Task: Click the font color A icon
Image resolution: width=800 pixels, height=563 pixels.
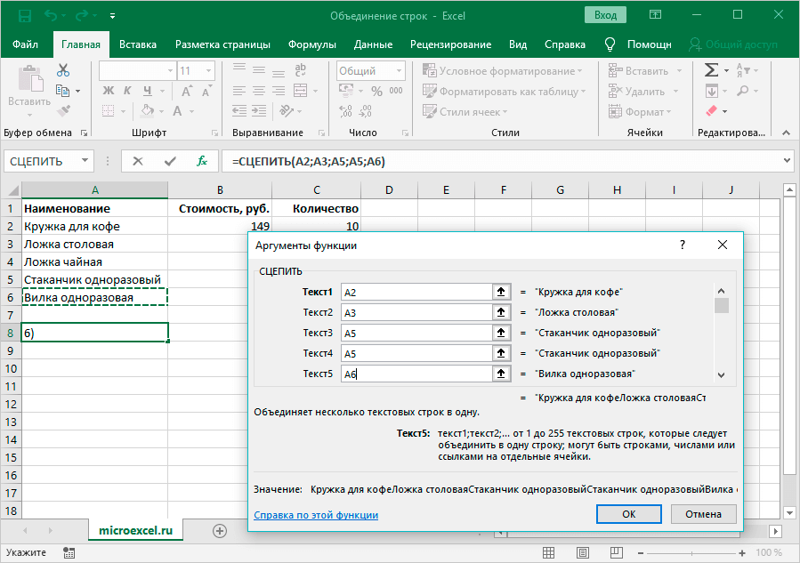Action: 177,110
